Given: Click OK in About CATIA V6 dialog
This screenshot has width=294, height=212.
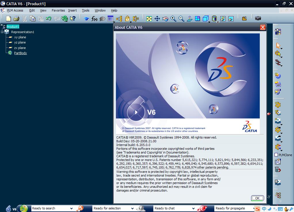Looking at the screenshot, I should coord(257,198).
